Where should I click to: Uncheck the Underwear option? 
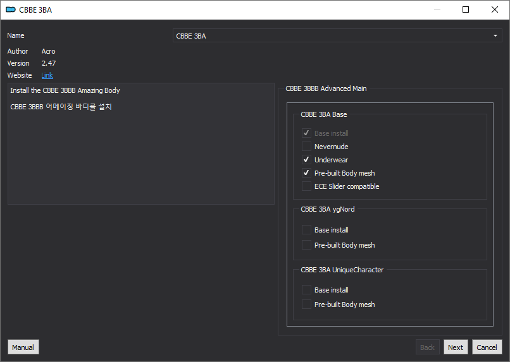(306, 160)
